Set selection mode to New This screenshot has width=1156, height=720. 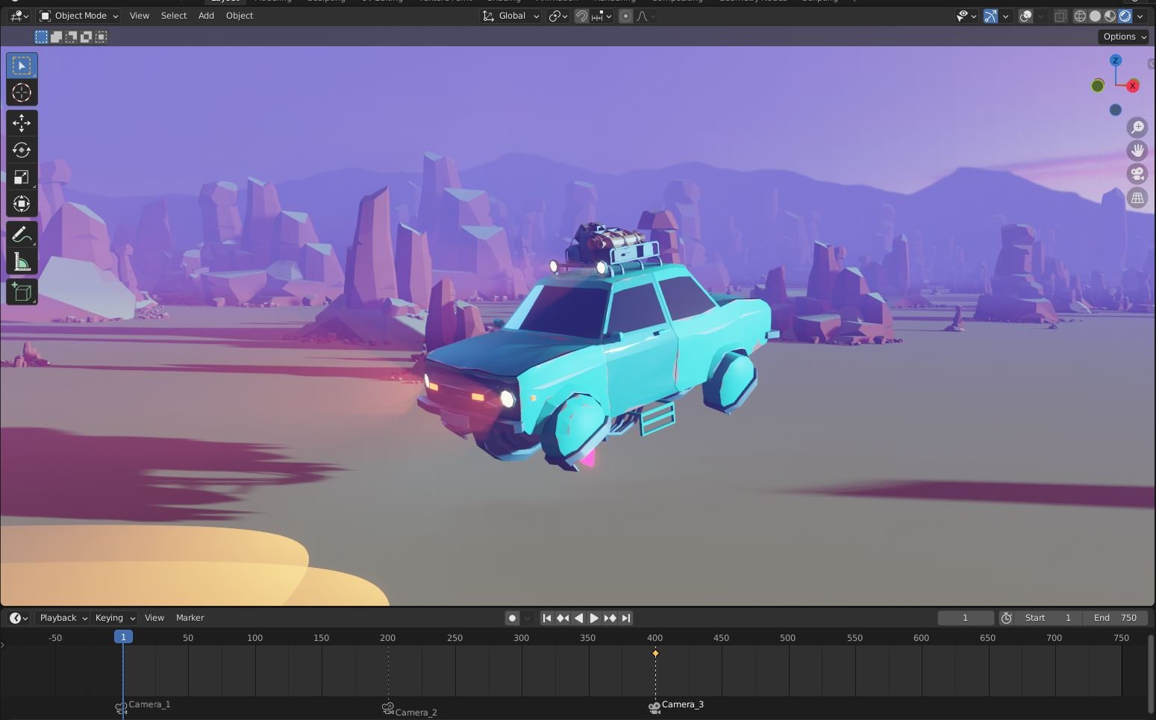pyautogui.click(x=41, y=37)
